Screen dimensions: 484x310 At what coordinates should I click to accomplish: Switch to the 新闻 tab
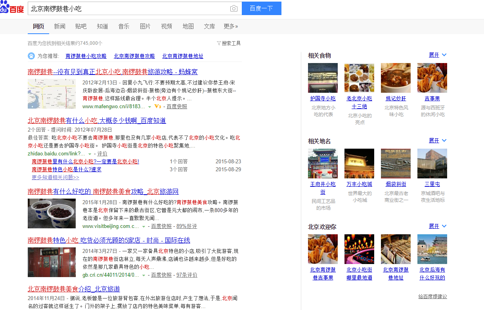pos(59,26)
